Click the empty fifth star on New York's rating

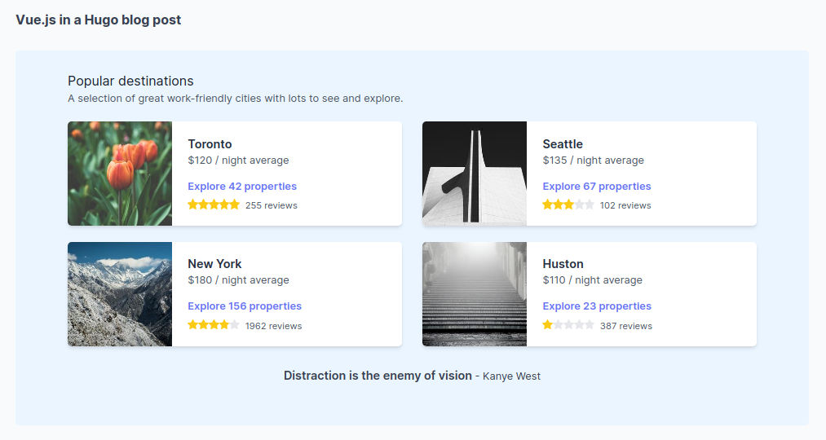[x=235, y=325]
